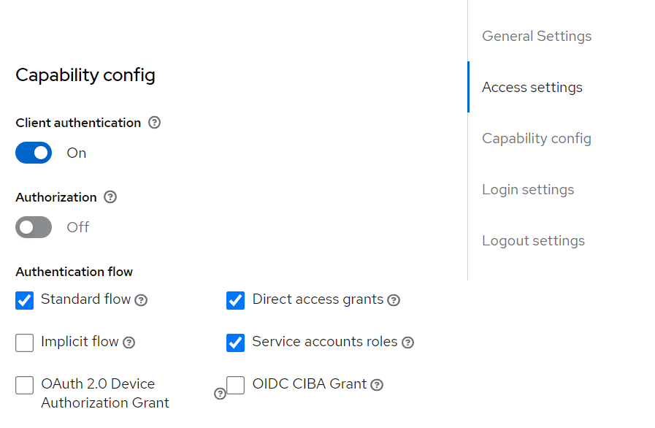Enable the Authorization toggle switch
Viewport: 655px width, 428px height.
tap(34, 227)
